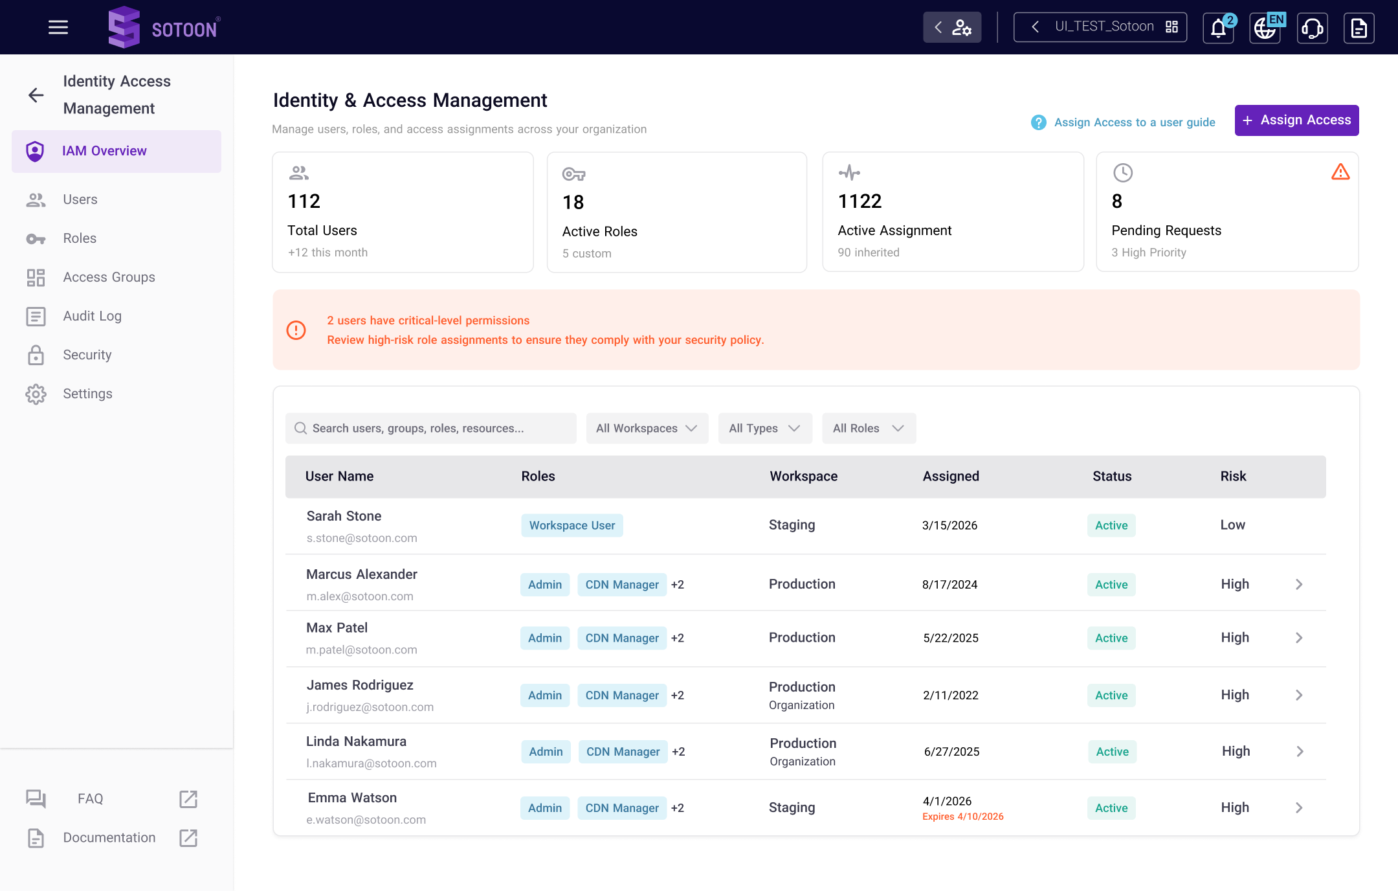
Task: Click the Active Assignment pulse icon
Action: tap(849, 172)
